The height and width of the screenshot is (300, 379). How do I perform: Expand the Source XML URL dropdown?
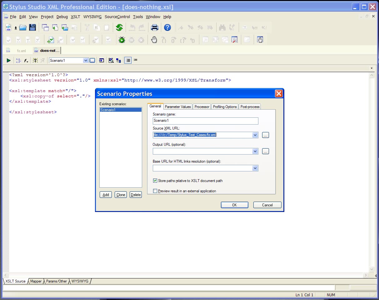click(x=255, y=135)
